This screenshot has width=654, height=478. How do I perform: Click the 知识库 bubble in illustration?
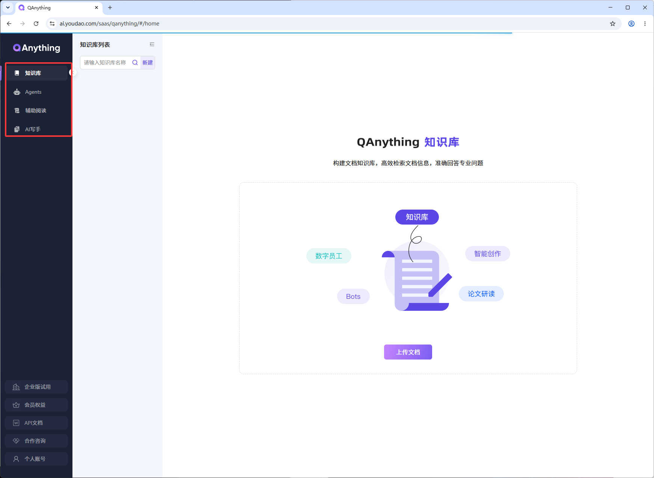point(417,217)
